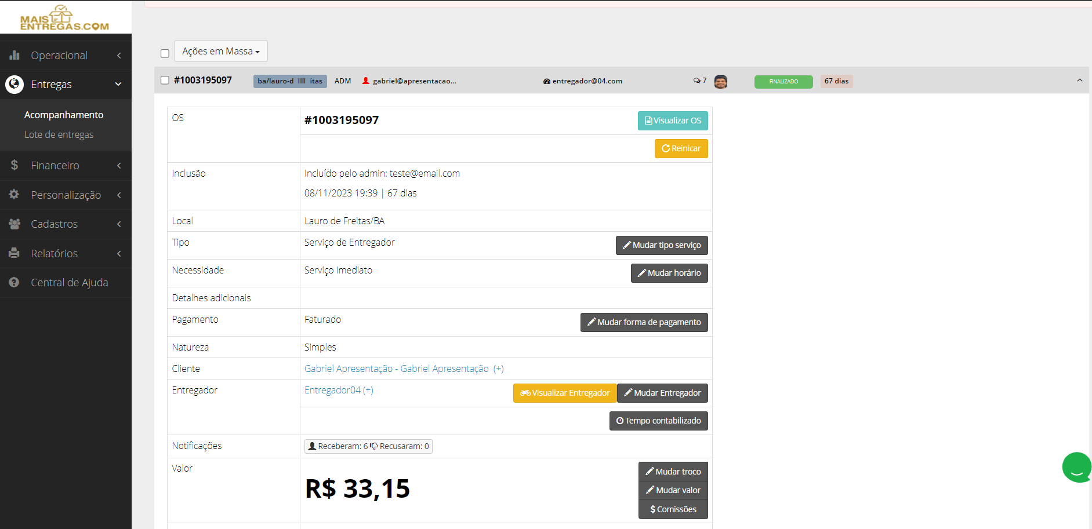Click Mudar tipo serviço button
The width and height of the screenshot is (1092, 529).
[662, 245]
